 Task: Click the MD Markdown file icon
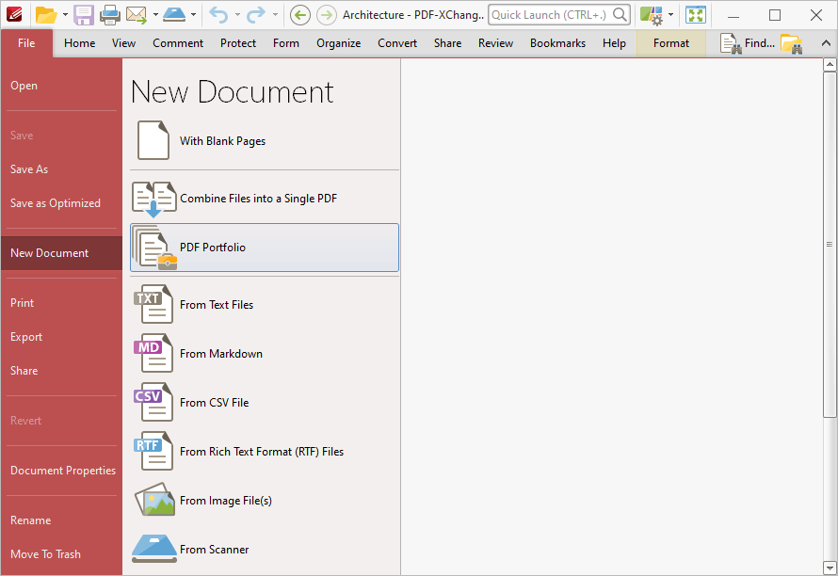pyautogui.click(x=153, y=353)
